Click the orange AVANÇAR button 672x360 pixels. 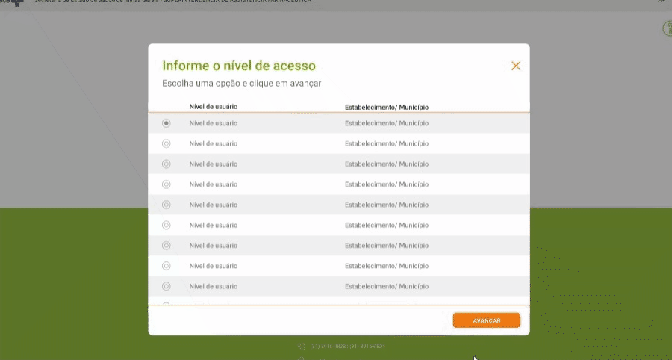point(486,320)
